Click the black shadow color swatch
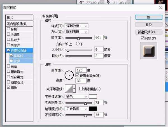 pos(93,109)
